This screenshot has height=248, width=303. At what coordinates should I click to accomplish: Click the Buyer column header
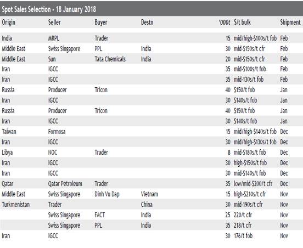(x=101, y=22)
